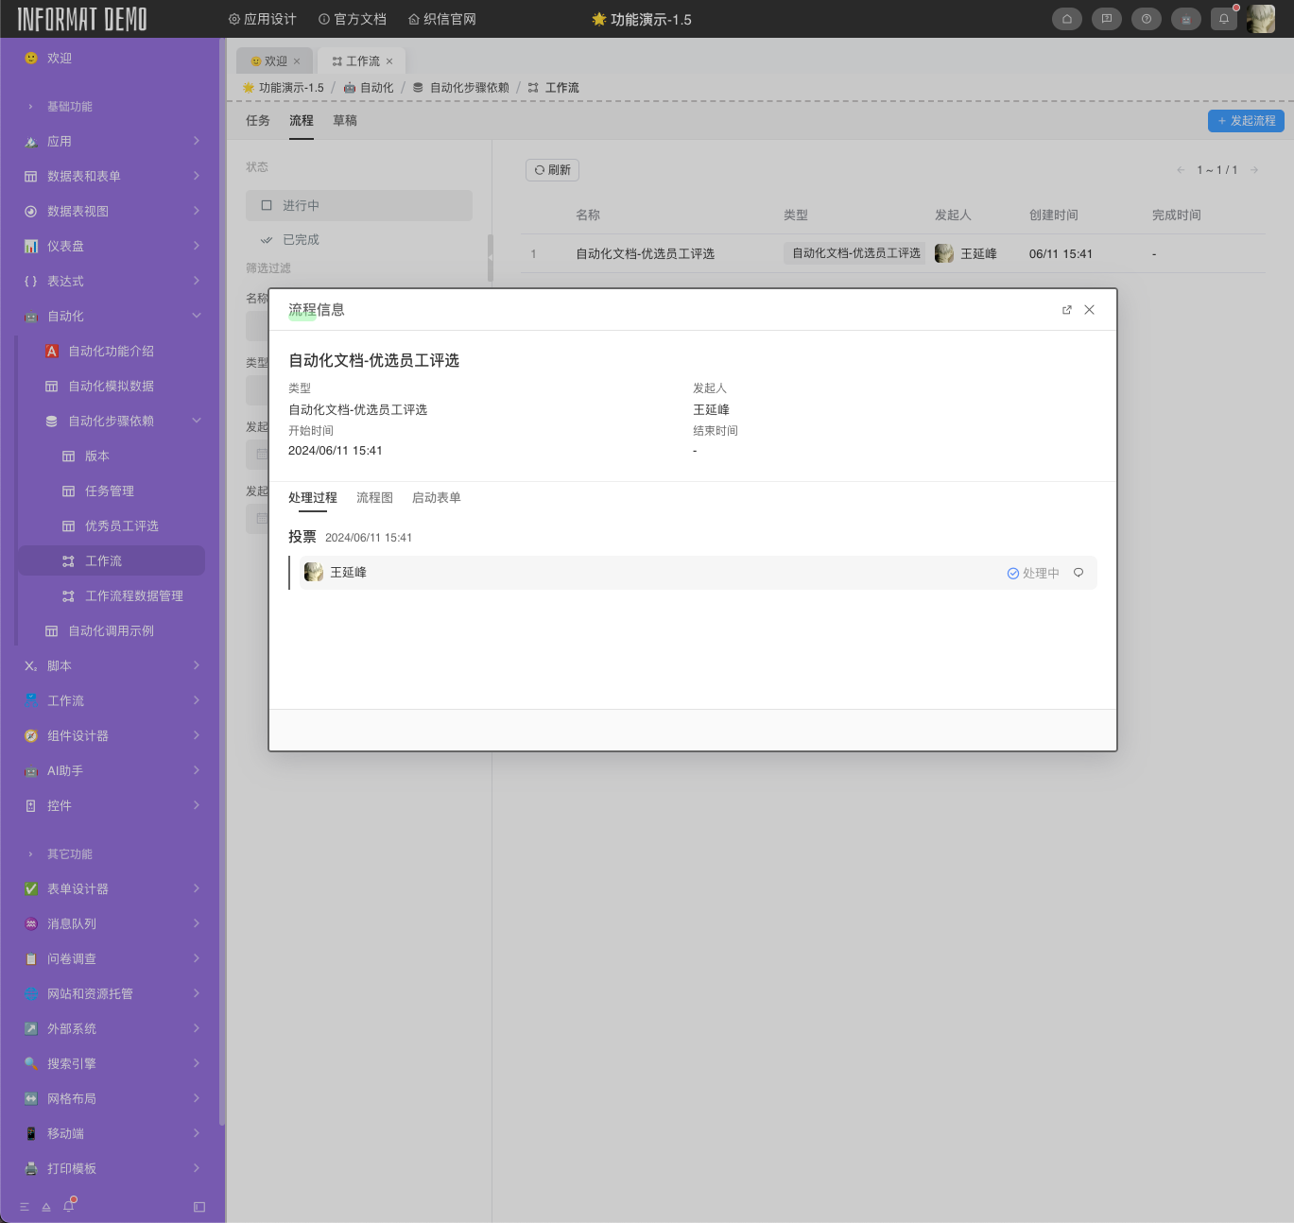
Task: Select the 进行中 status filter
Action: [x=358, y=205]
